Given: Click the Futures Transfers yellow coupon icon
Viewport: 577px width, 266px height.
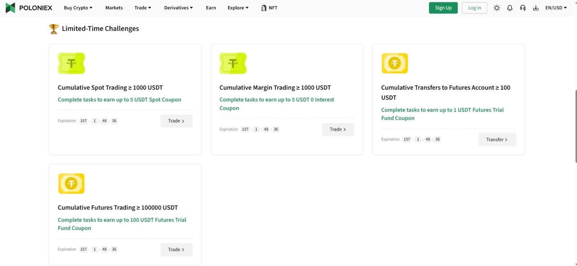Looking at the screenshot, I should [395, 64].
